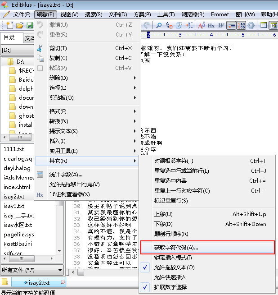Click the Open folder toolbar icon

pyautogui.click(x=20, y=25)
